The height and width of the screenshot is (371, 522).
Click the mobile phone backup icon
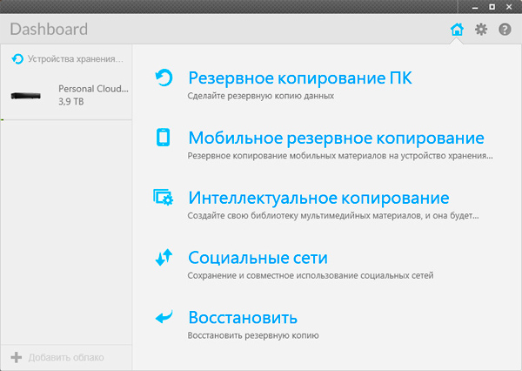164,138
